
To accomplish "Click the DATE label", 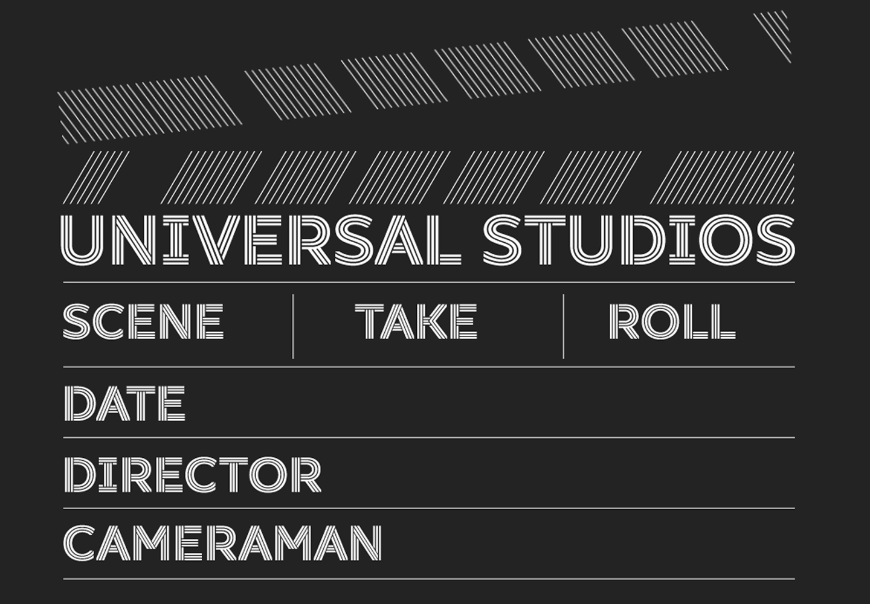I will pyautogui.click(x=124, y=403).
